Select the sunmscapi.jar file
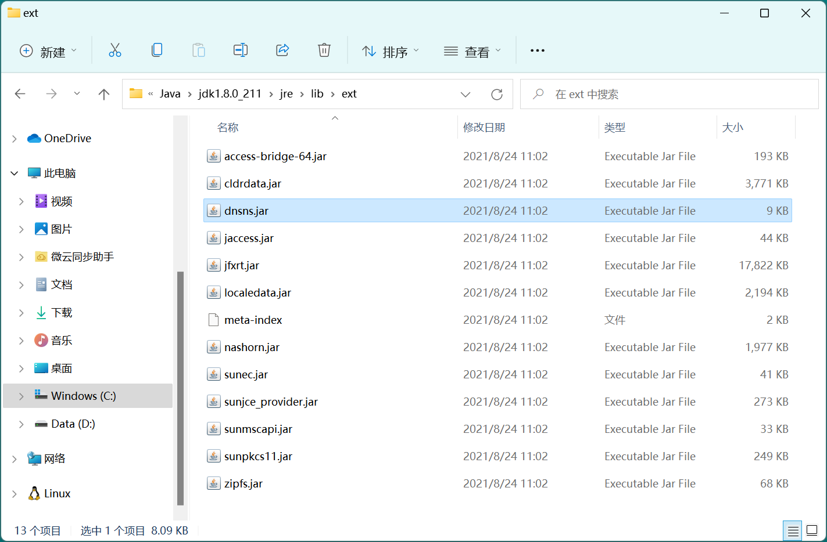Viewport: 827px width, 542px height. click(497, 429)
